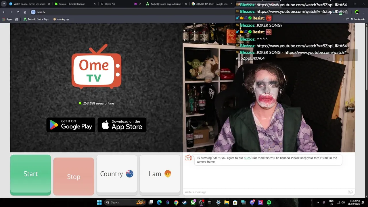
Task: Open the Apps bookmarks shortcut
Action: click(x=7, y=19)
